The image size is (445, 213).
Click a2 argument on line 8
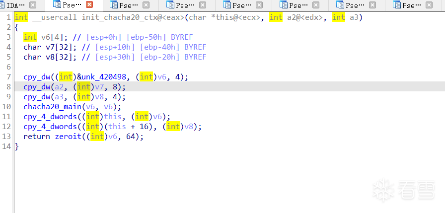tap(59, 87)
